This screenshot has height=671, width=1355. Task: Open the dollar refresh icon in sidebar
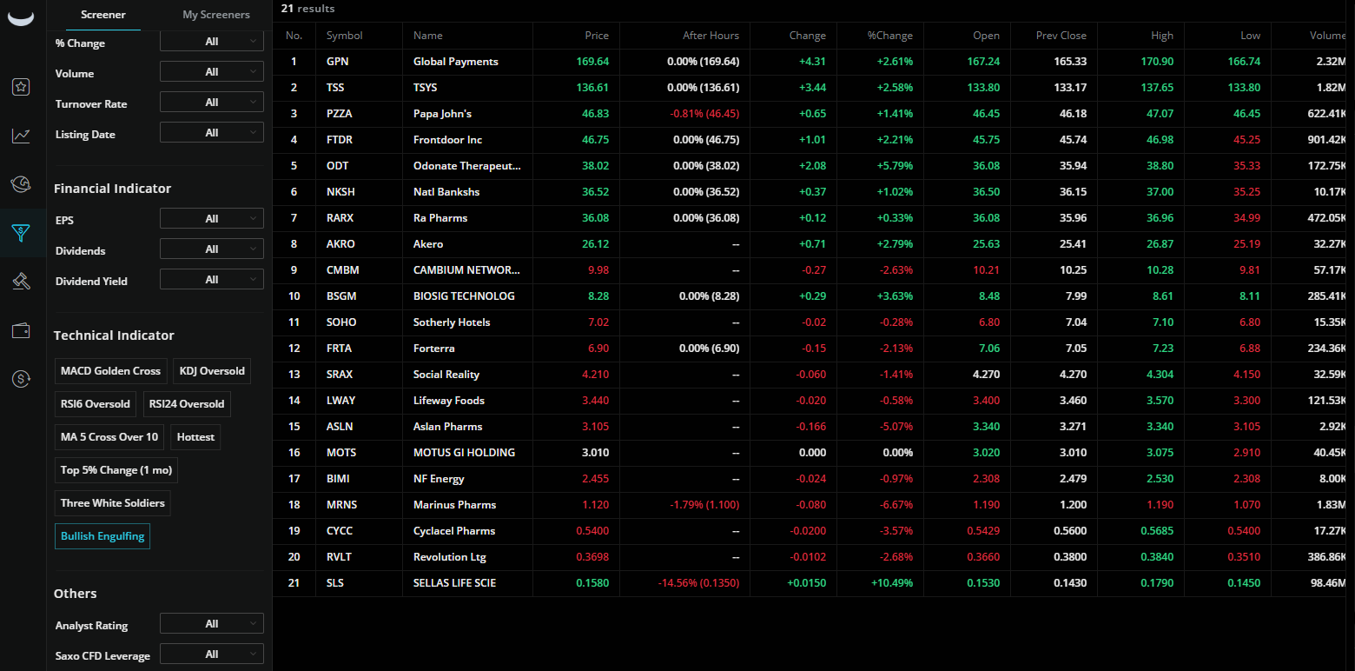click(x=22, y=379)
